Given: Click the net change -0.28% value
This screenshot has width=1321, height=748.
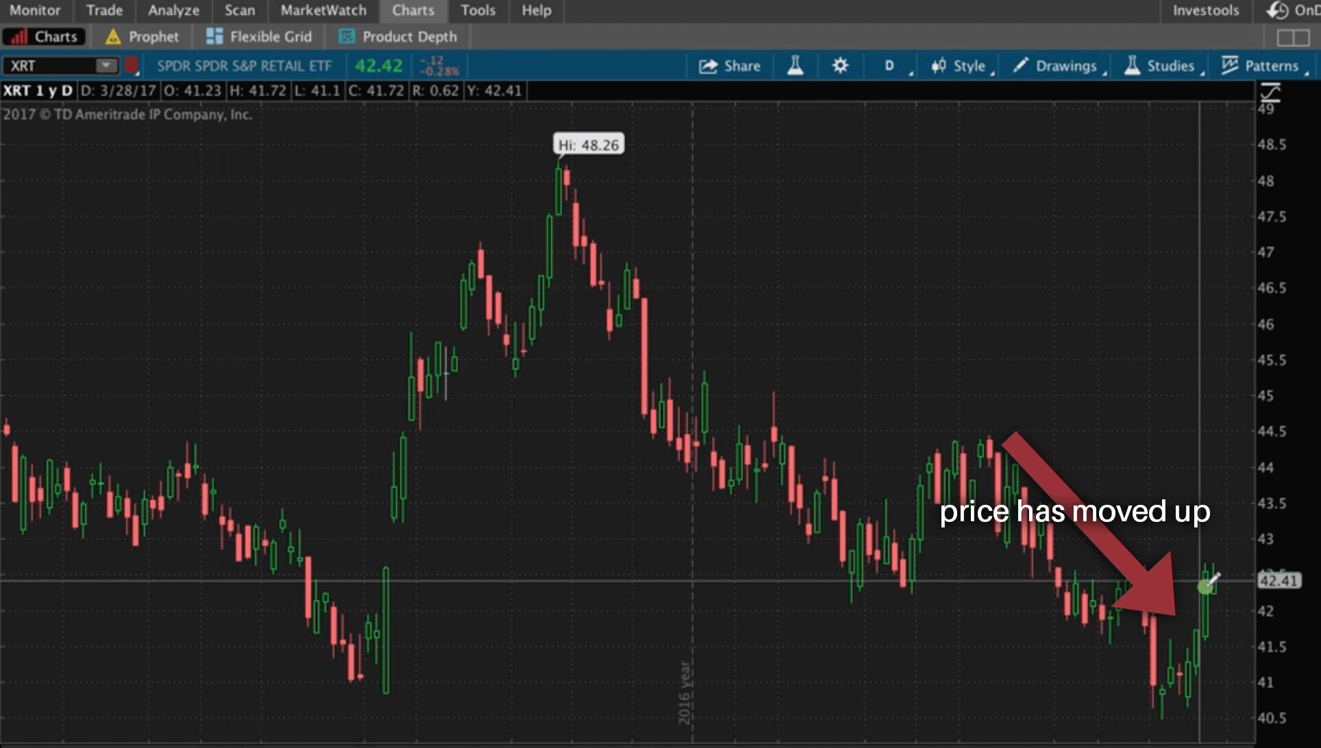Looking at the screenshot, I should click(x=440, y=71).
